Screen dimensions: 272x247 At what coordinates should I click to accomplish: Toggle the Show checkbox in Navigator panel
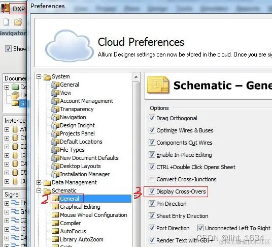pos(8,49)
